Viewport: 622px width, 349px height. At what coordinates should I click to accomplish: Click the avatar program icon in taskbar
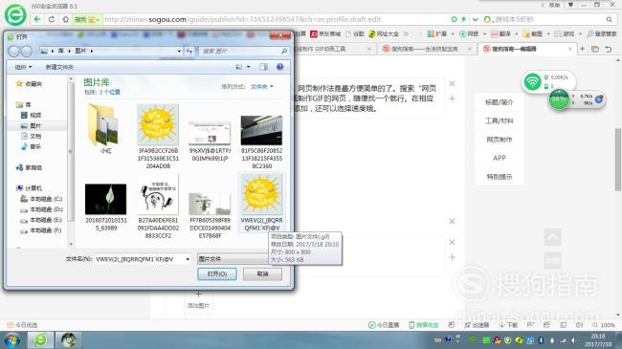[68, 340]
